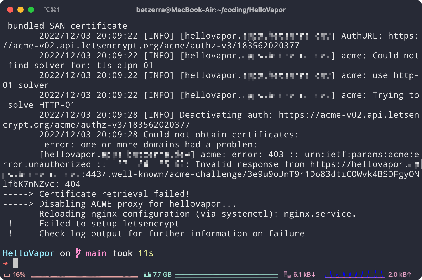Click the '16%' CPU reading
This screenshot has width=422, height=280.
click(19, 275)
